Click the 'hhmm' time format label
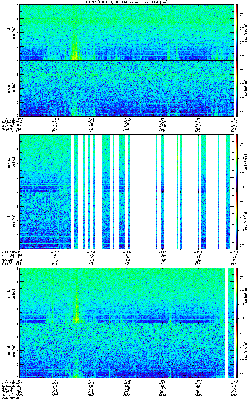The width and height of the screenshot is (250, 400). point(5,395)
